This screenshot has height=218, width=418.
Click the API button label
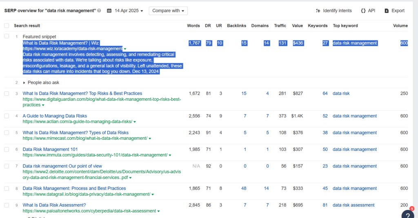point(371,11)
